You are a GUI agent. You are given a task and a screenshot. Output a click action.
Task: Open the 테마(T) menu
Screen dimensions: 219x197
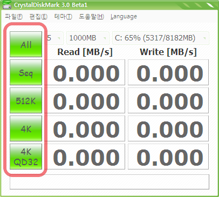tap(63, 17)
